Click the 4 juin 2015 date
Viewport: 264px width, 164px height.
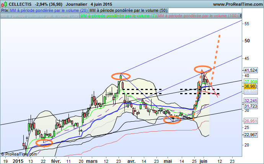[x=101, y=4]
